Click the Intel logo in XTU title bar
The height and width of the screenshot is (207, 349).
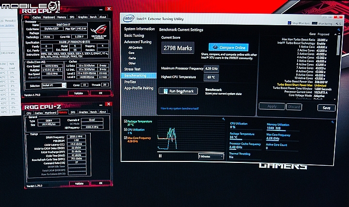coord(128,18)
